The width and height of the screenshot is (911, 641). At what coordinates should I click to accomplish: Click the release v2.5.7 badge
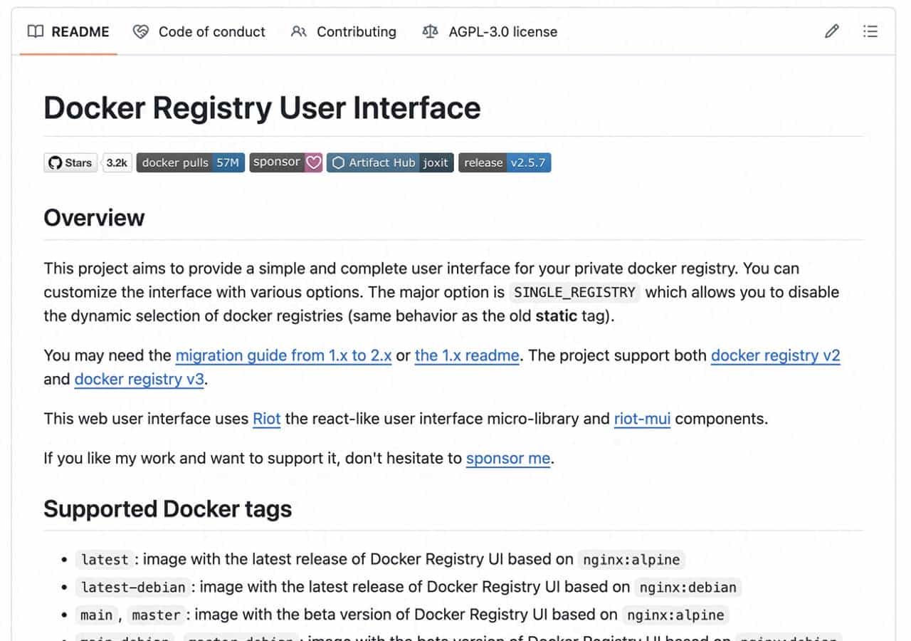click(505, 162)
